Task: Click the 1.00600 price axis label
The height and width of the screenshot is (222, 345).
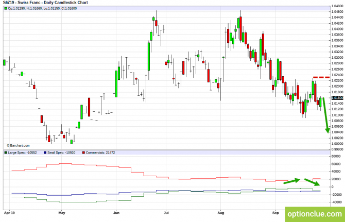Action: pyautogui.click(x=337, y=127)
